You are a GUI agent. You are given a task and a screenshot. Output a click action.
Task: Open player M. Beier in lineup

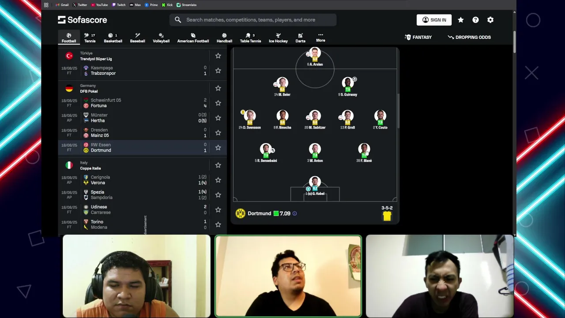(x=282, y=87)
